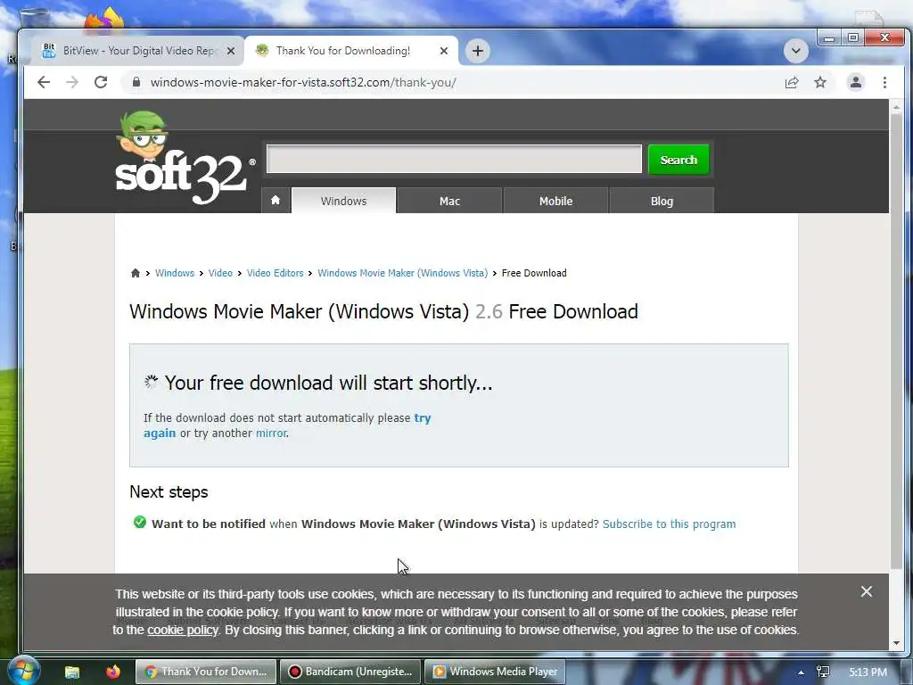
Task: Click the Windows breadcrumb link
Action: click(x=175, y=273)
